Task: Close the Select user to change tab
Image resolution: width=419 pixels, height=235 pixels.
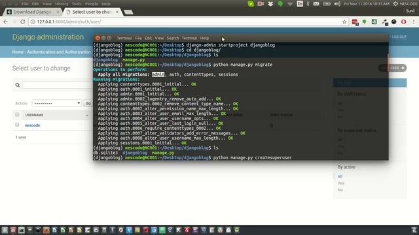Action: (x=117, y=12)
